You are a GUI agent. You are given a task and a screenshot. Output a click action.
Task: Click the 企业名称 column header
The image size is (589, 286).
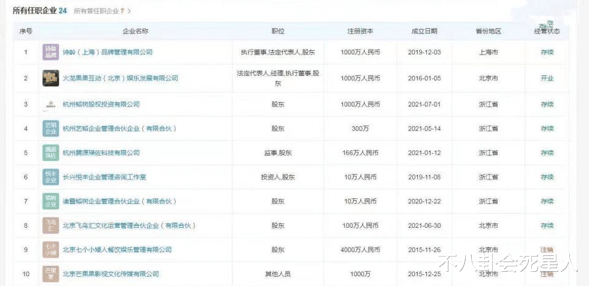(136, 31)
